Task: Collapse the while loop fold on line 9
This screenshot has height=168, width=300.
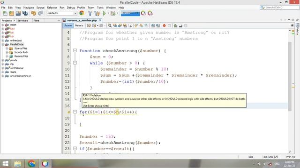Action: 75,63
